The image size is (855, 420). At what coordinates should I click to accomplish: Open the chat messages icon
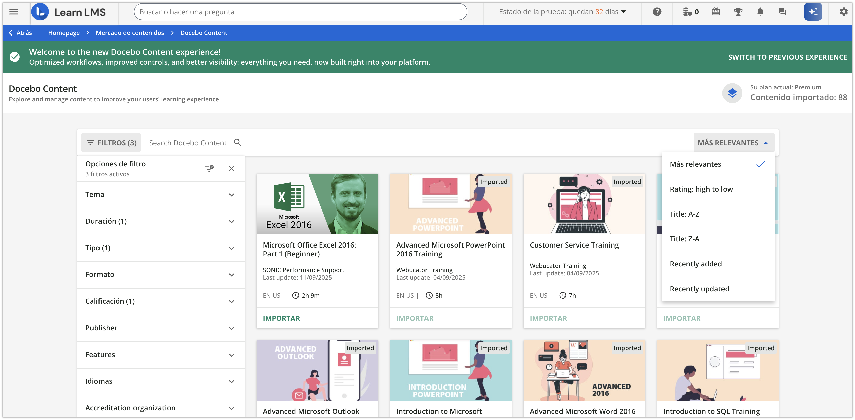coord(782,12)
